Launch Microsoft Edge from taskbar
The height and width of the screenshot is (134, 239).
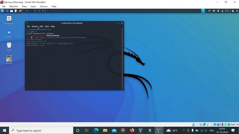[96, 130]
